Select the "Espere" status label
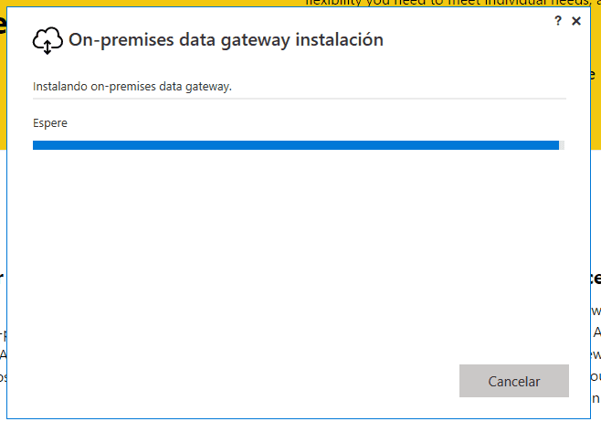 coord(50,123)
